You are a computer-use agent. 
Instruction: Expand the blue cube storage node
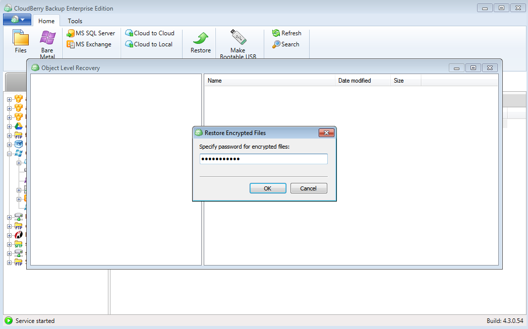(x=10, y=145)
